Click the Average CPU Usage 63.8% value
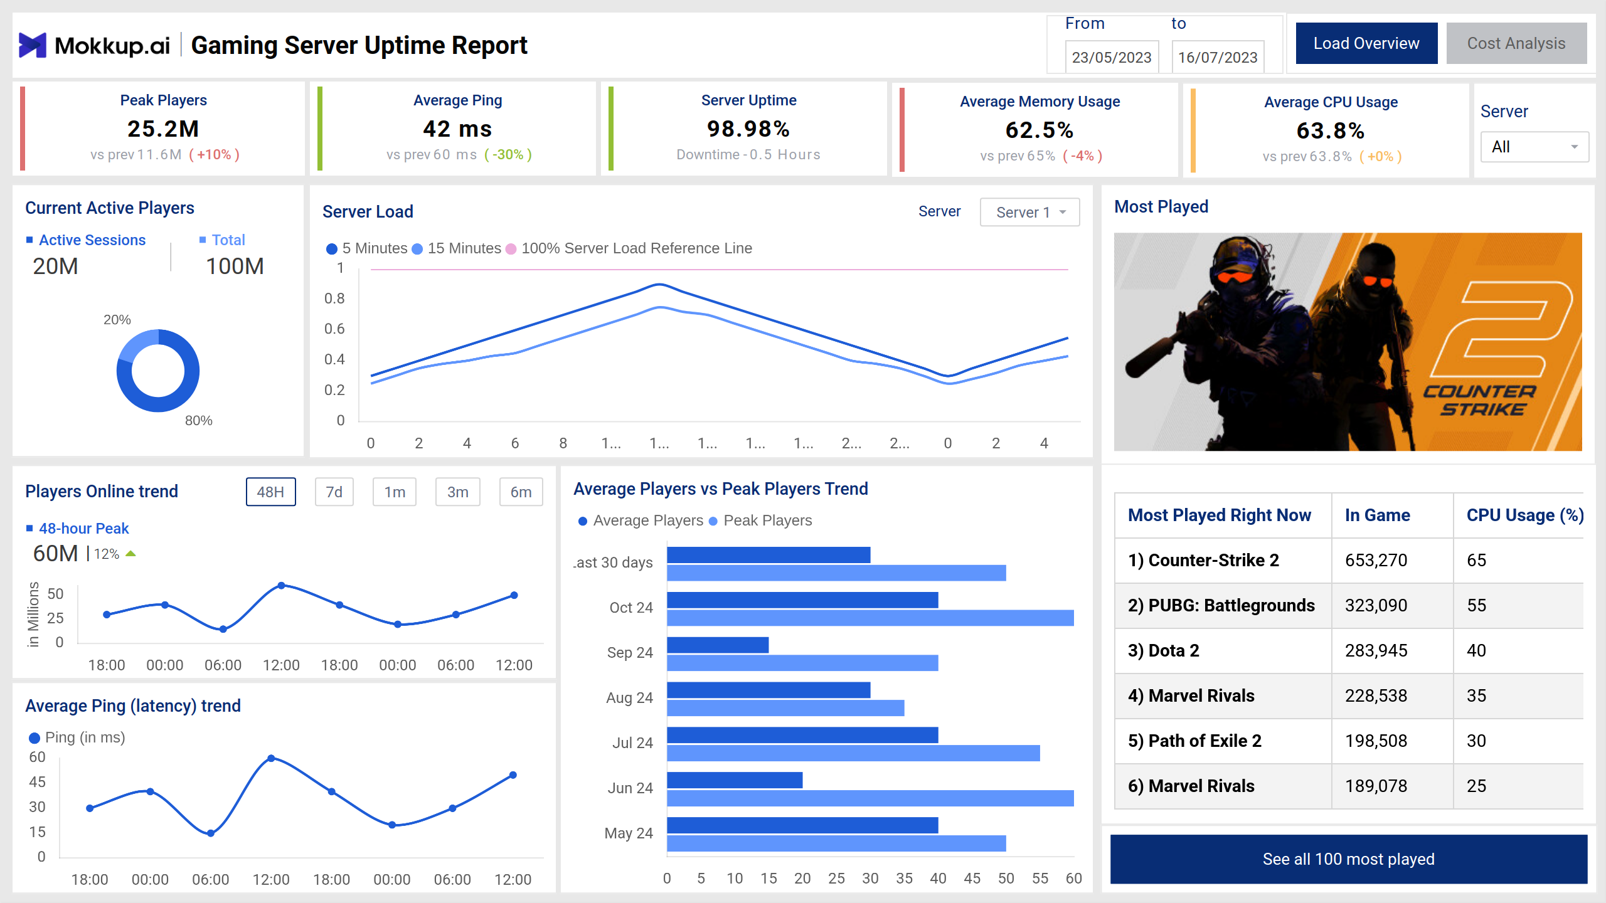This screenshot has height=903, width=1606. [x=1331, y=131]
